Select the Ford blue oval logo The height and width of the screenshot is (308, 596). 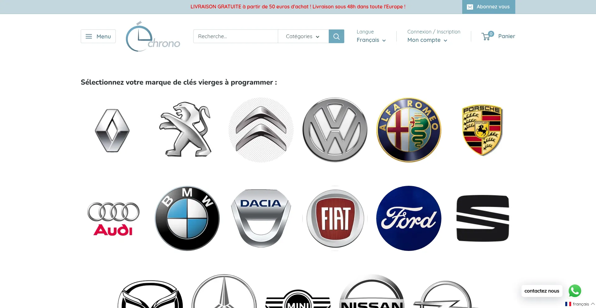[x=409, y=218]
